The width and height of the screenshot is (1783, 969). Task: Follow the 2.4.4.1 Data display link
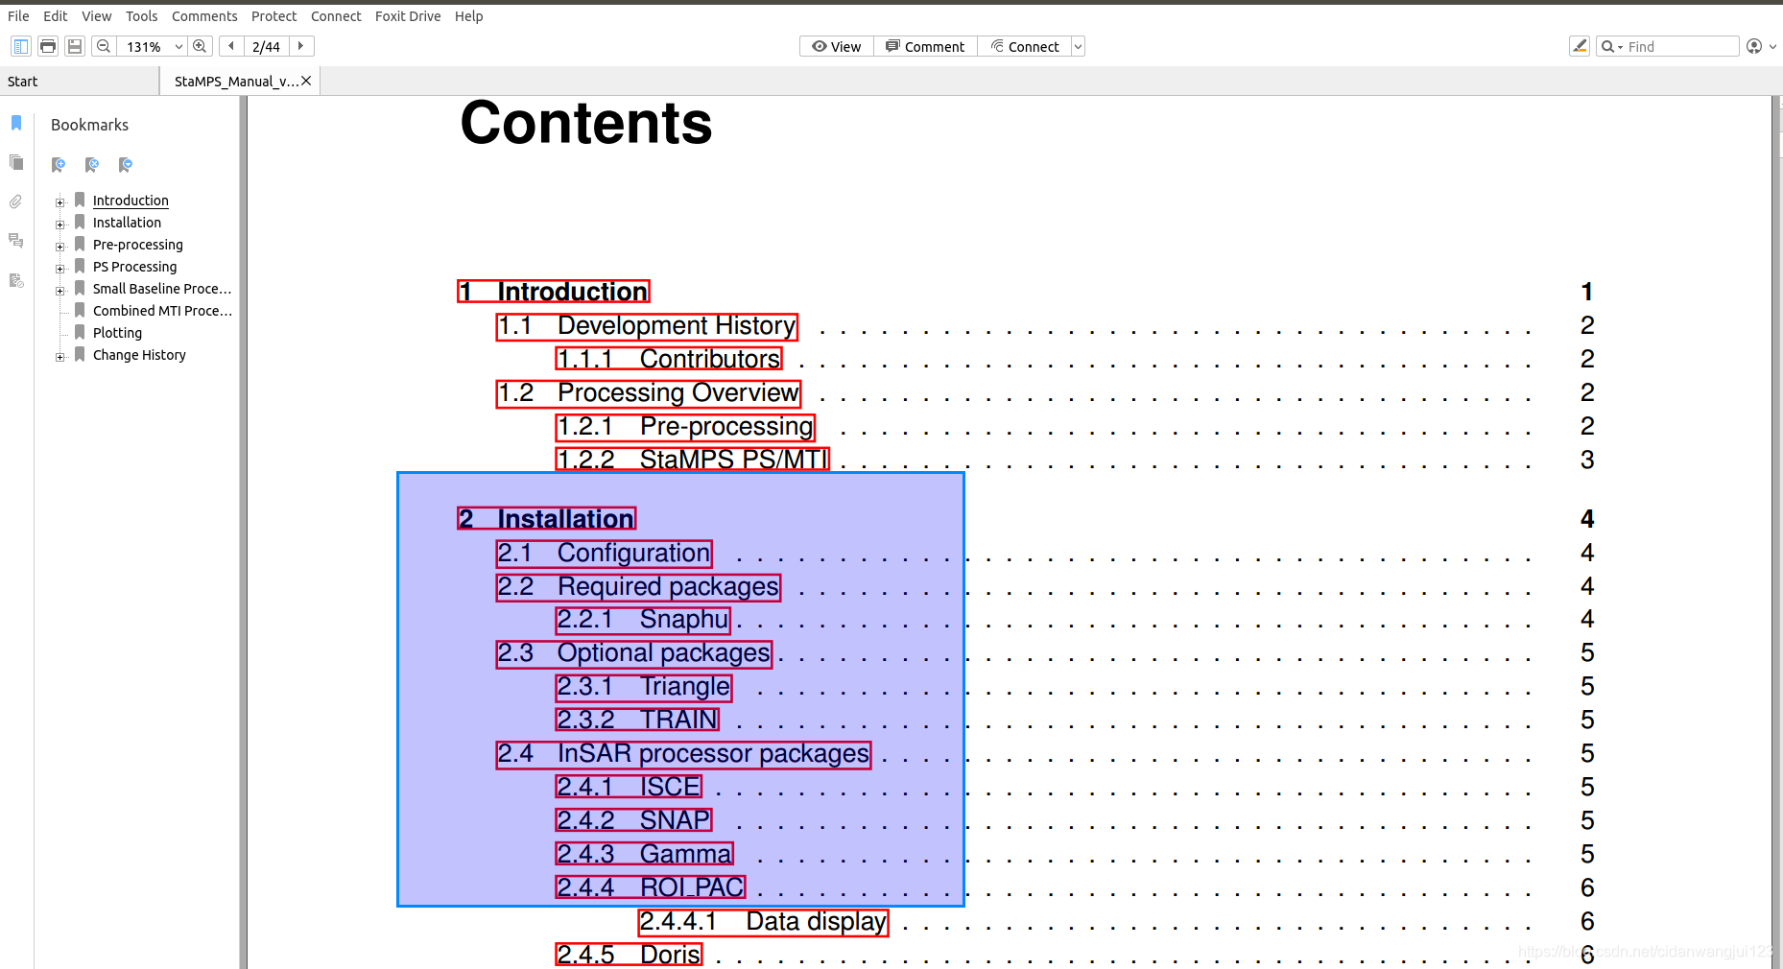pos(764,922)
